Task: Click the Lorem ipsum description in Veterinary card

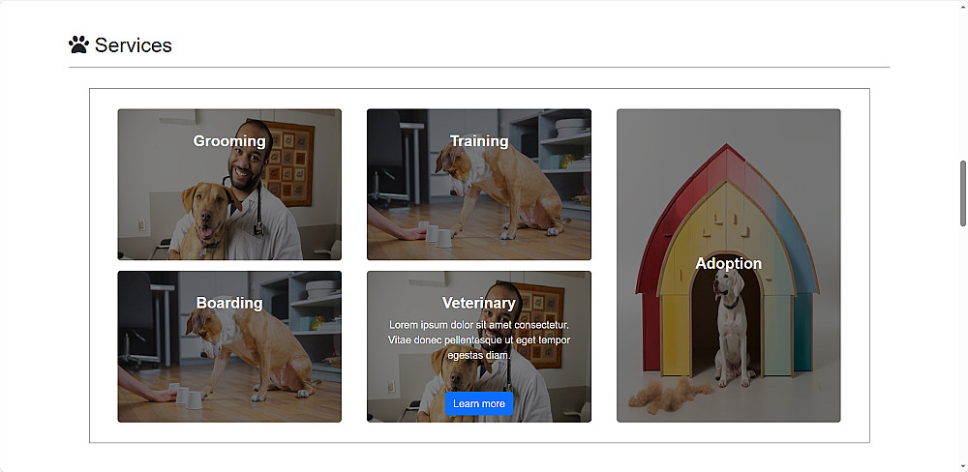Action: tap(479, 339)
